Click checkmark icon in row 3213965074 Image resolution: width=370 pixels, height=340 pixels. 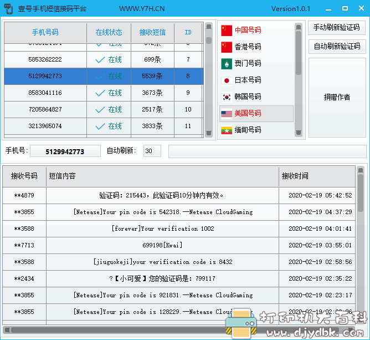[x=100, y=126]
